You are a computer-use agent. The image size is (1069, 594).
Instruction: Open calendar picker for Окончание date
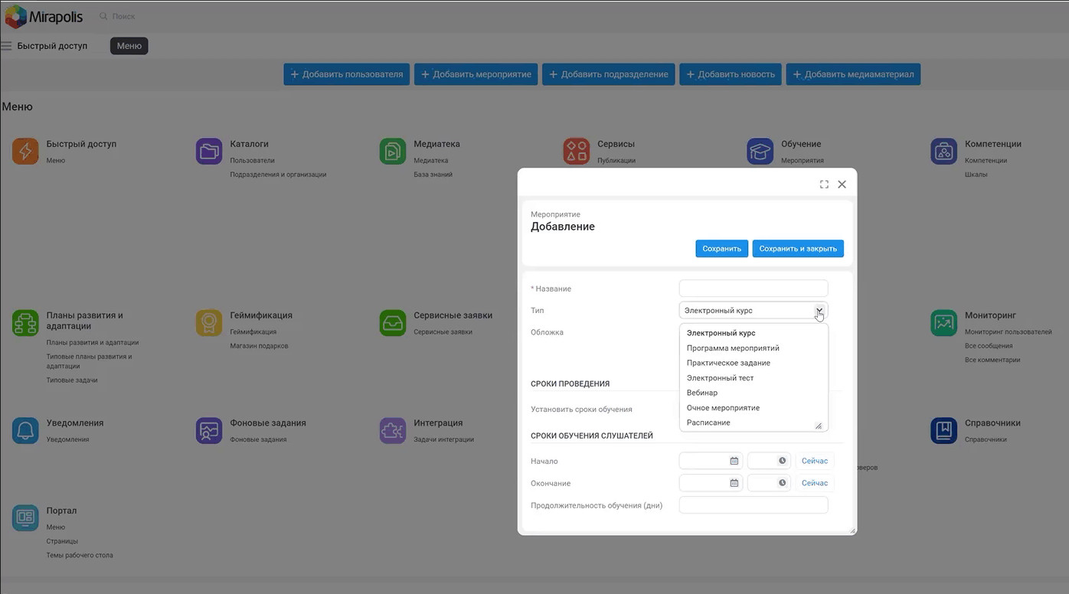[734, 483]
